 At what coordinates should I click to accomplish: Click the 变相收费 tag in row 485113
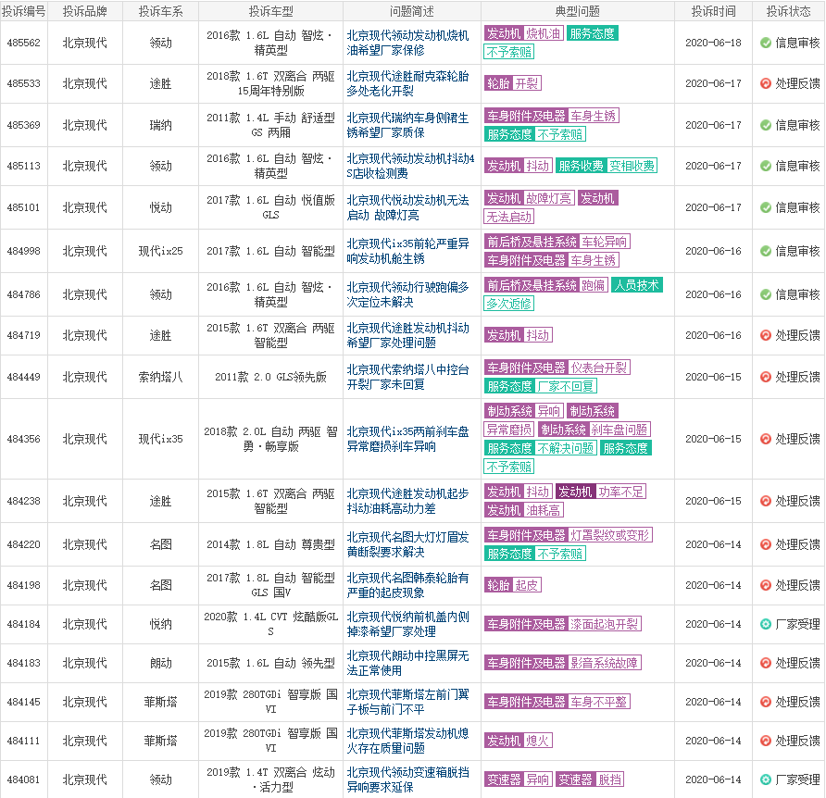click(632, 166)
